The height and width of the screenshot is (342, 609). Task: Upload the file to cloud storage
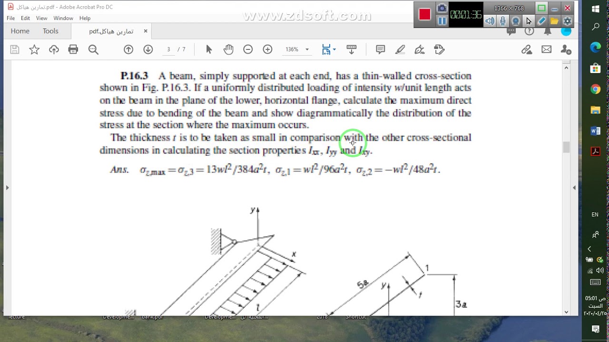(54, 49)
